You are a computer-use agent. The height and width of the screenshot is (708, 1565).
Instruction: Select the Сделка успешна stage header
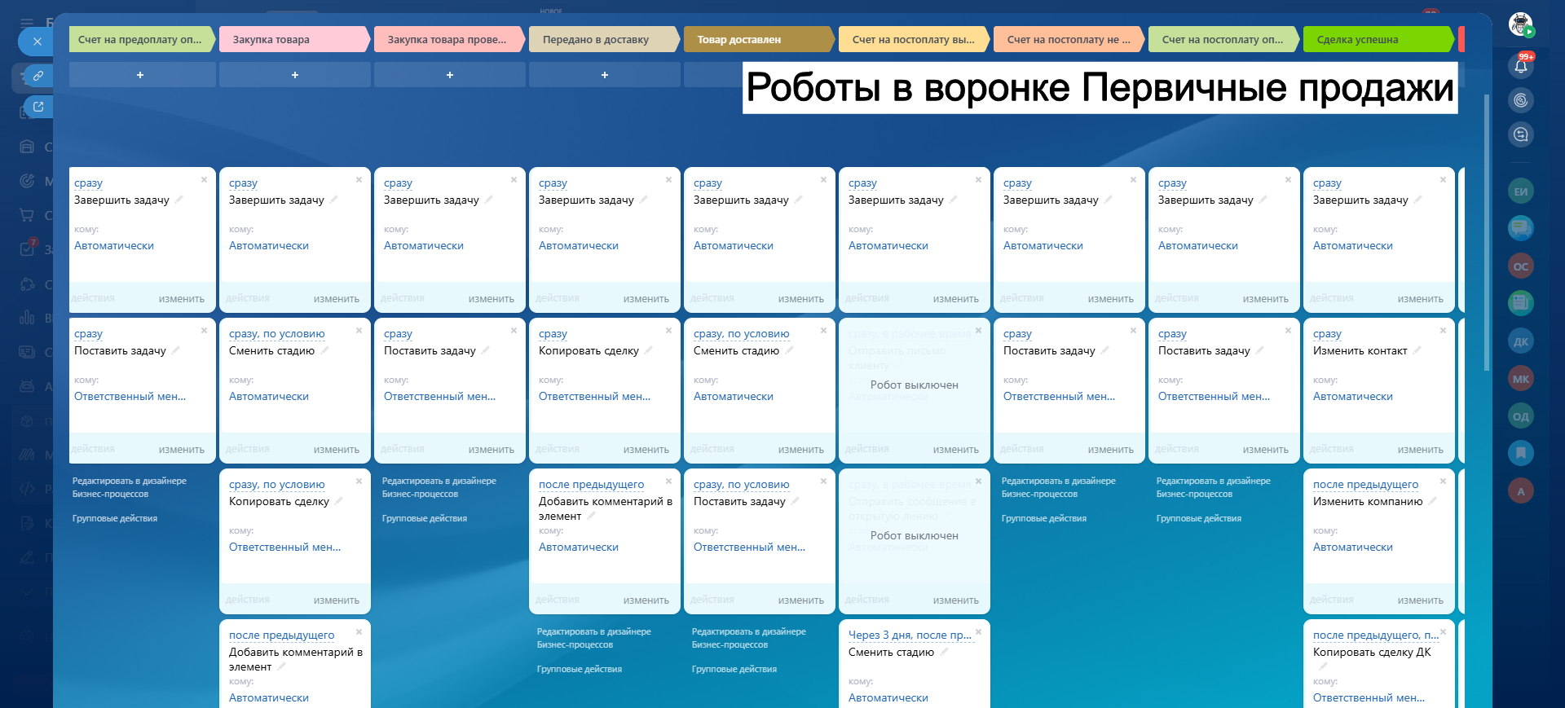(1376, 39)
